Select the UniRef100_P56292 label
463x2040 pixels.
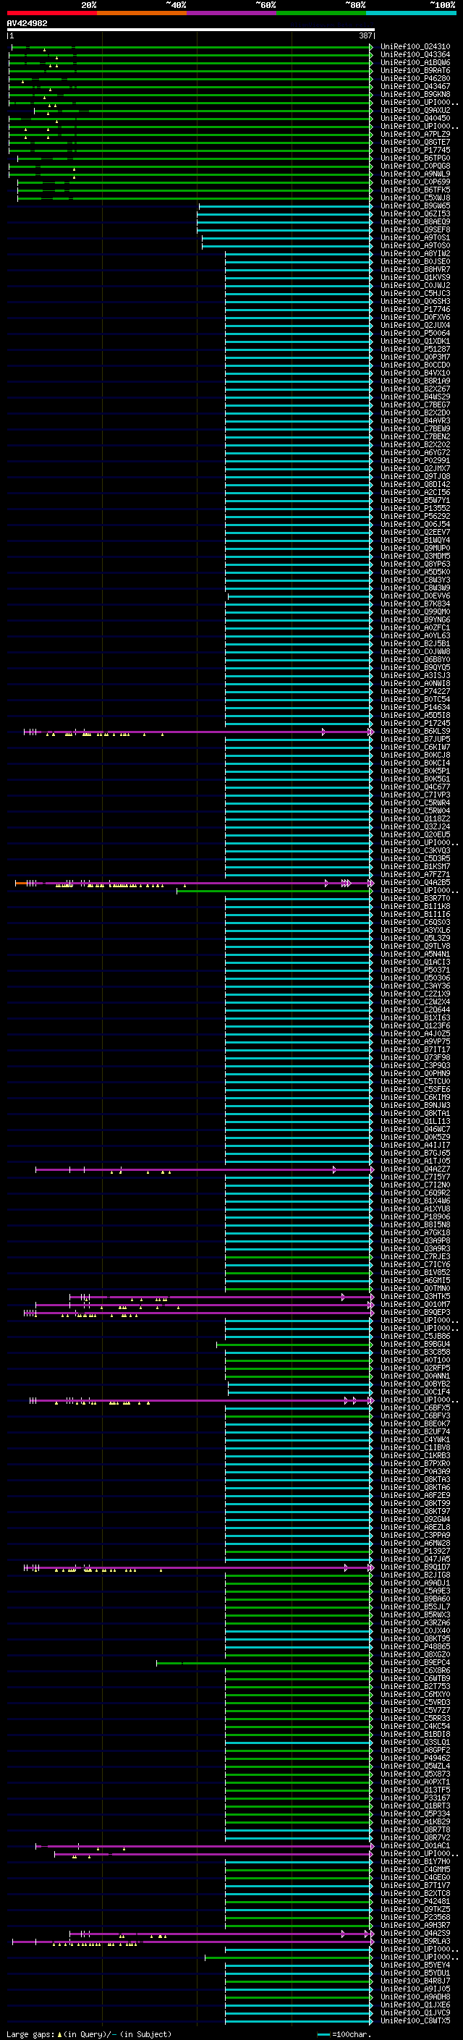tap(415, 515)
